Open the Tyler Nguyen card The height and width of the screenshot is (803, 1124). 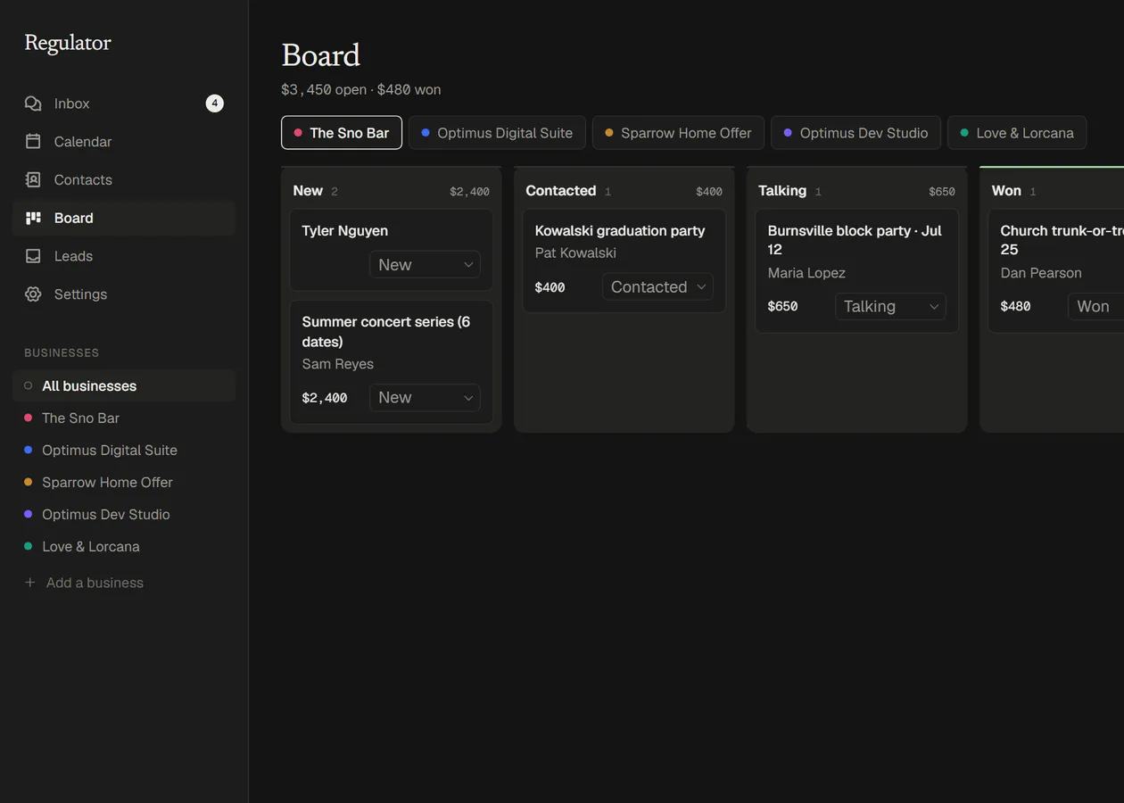pyautogui.click(x=392, y=250)
